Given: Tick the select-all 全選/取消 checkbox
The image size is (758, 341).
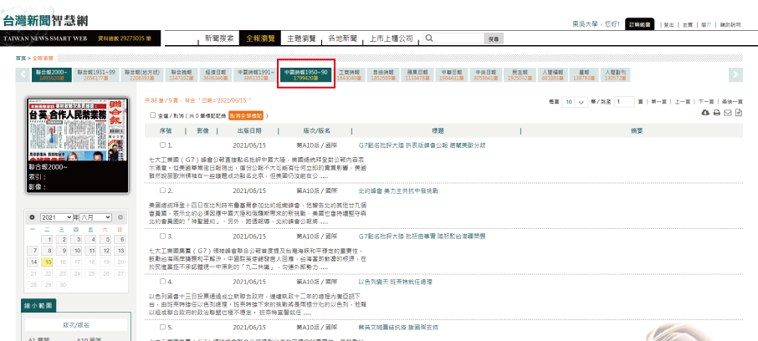Looking at the screenshot, I should click(153, 115).
